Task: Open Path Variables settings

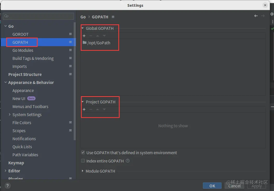Action: [x=25, y=155]
